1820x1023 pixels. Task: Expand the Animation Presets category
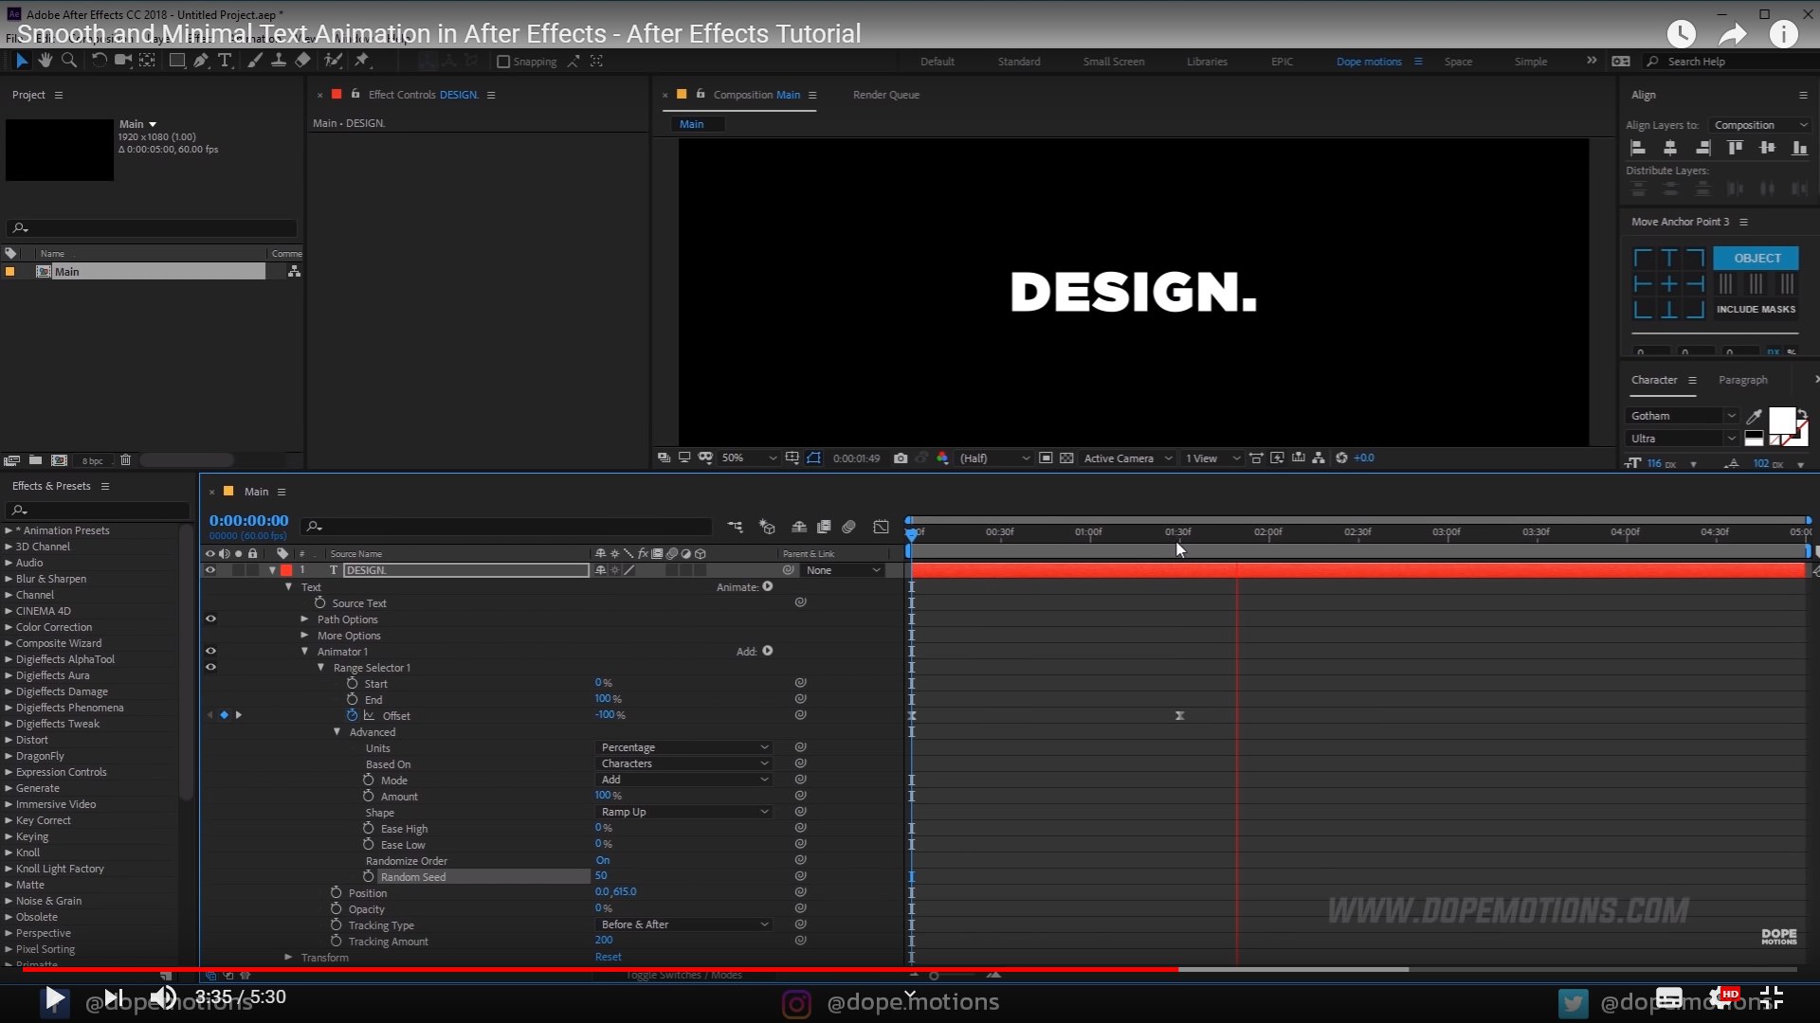(9, 530)
